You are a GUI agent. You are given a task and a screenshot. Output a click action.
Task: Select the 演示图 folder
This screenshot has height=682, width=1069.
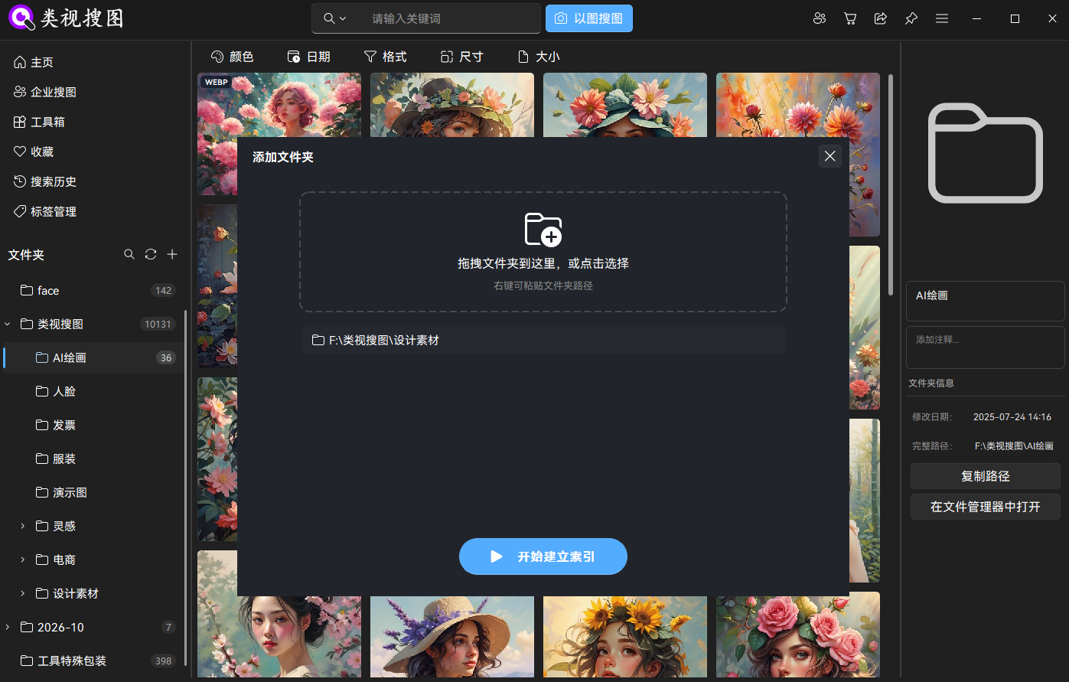[x=92, y=492]
